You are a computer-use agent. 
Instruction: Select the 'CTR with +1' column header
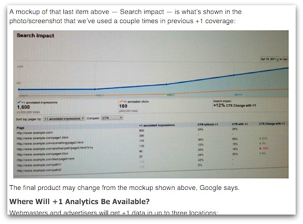point(240,124)
